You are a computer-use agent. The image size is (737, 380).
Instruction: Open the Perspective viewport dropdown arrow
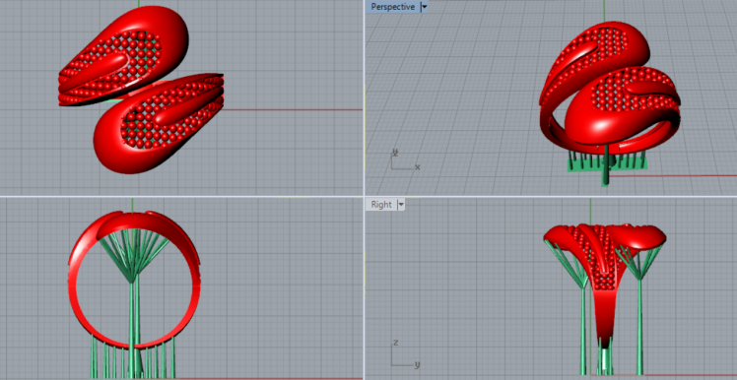point(425,7)
